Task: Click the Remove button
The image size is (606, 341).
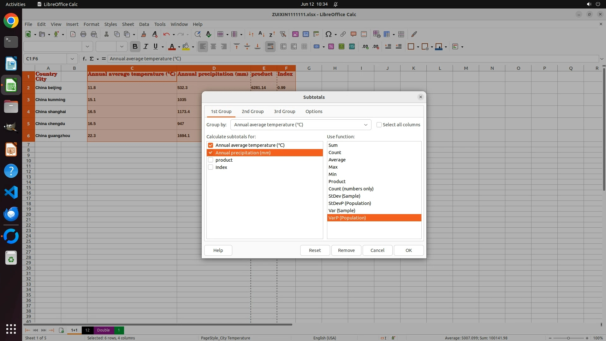Action: (346, 250)
